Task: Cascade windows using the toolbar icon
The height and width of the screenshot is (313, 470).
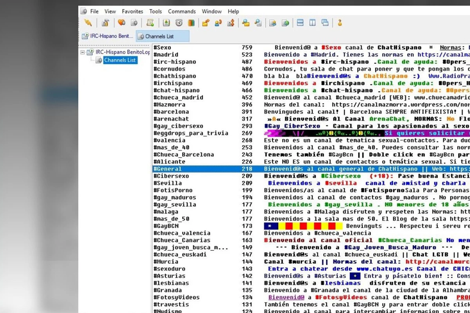Action: [325, 23]
